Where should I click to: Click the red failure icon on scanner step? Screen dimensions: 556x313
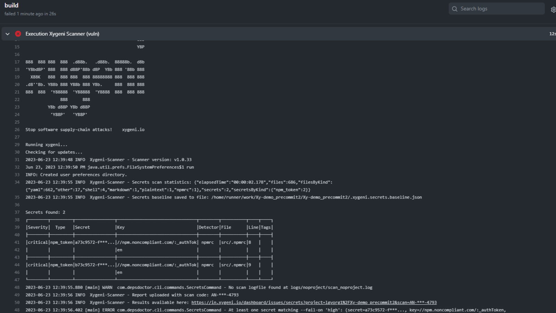pyautogui.click(x=18, y=34)
